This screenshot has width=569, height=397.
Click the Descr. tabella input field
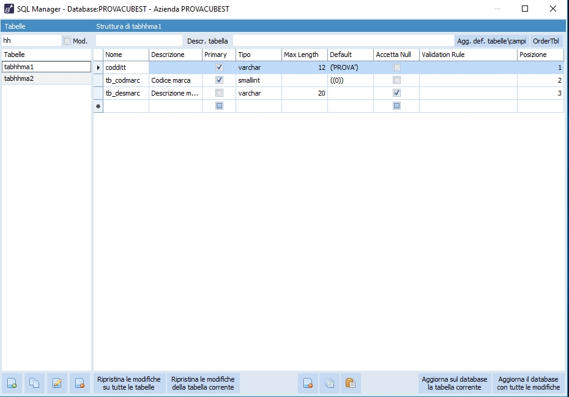(x=343, y=41)
